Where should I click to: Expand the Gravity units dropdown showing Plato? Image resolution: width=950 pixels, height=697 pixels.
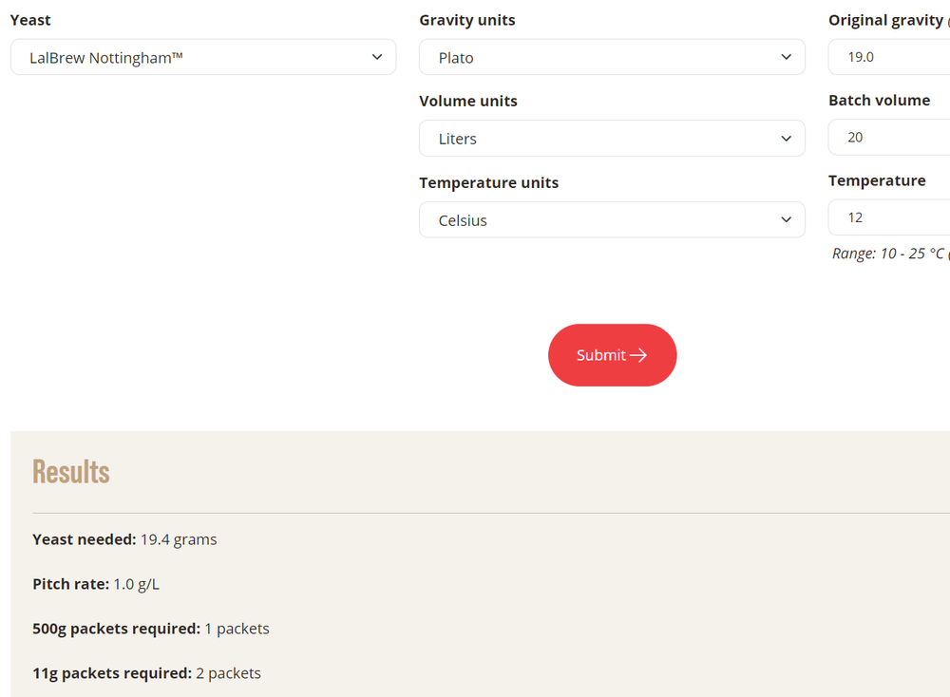[611, 57]
